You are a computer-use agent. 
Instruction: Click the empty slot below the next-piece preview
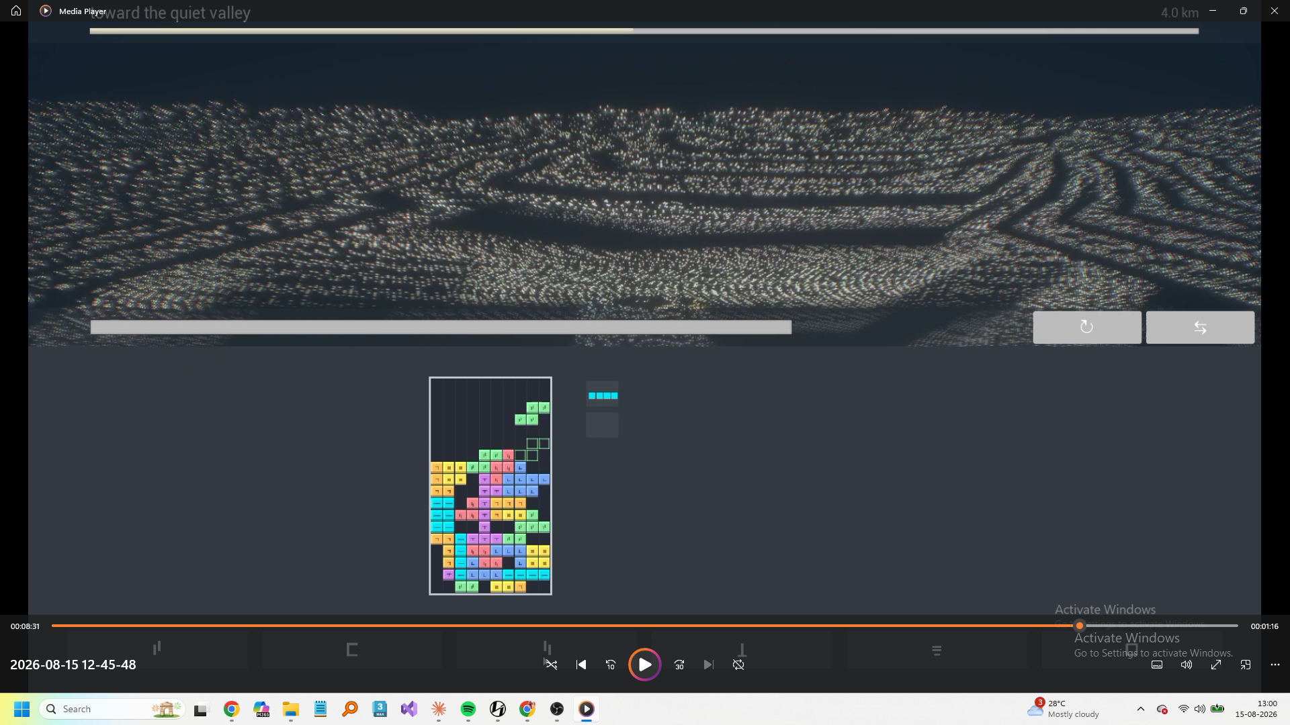pyautogui.click(x=602, y=425)
